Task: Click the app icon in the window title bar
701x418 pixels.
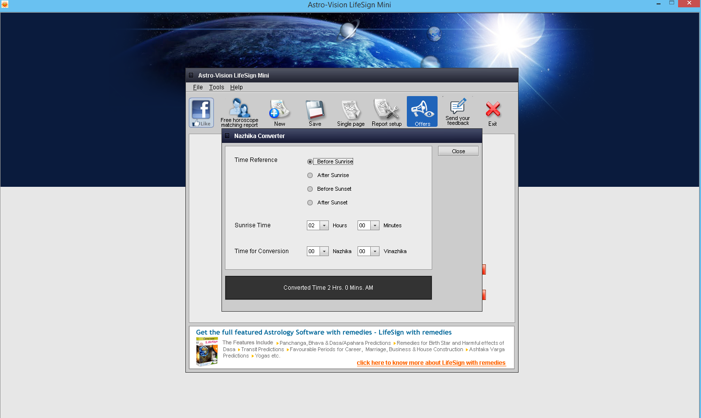Action: point(5,4)
